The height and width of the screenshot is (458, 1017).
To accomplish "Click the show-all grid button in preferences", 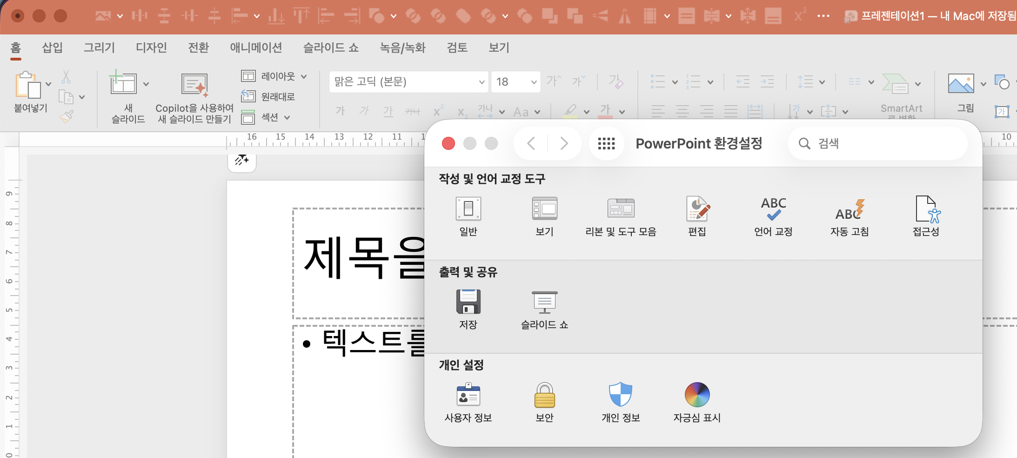I will [606, 143].
